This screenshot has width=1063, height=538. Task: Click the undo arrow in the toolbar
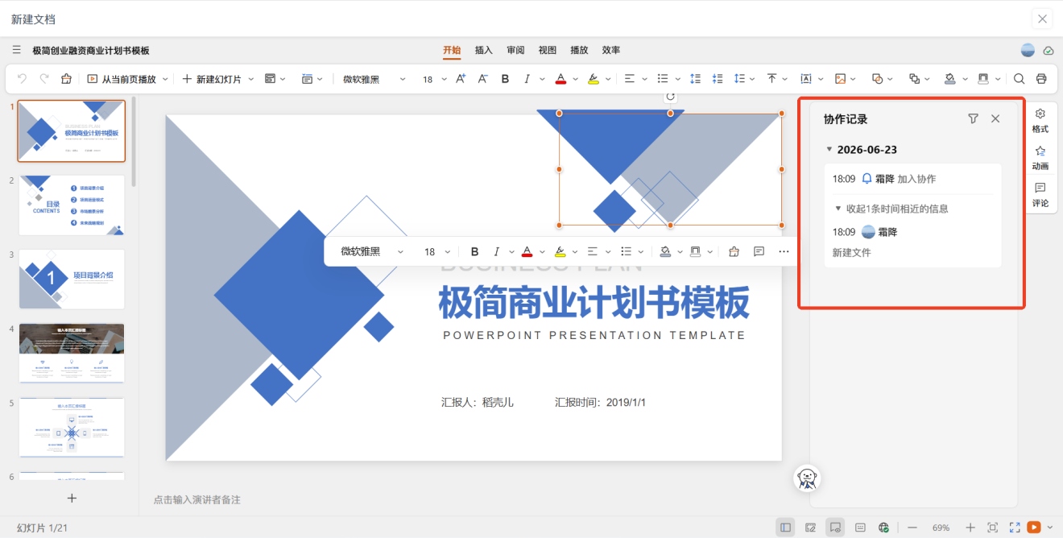pyautogui.click(x=22, y=79)
